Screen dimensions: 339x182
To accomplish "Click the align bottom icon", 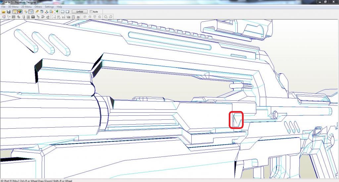I will (x=99, y=17).
